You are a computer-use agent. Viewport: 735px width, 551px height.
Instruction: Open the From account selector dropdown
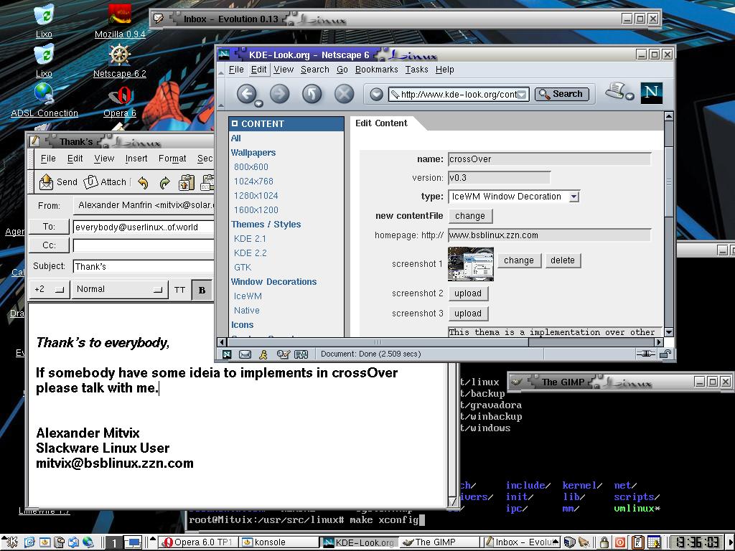point(144,205)
